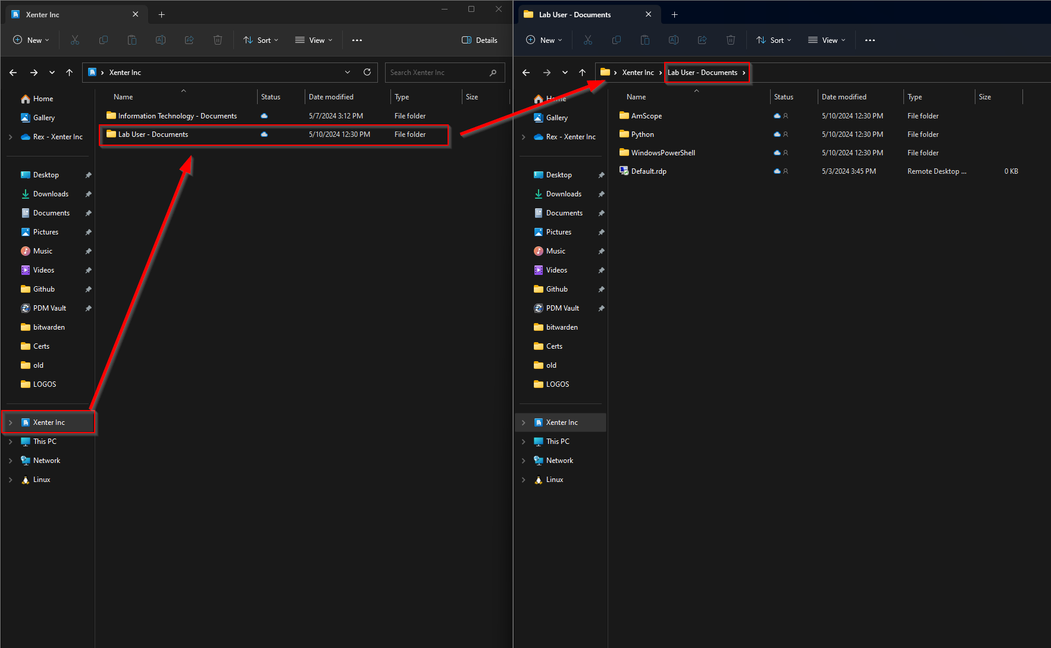Viewport: 1051px width, 648px height.
Task: Expand Network node in right navigation pane
Action: [524, 461]
